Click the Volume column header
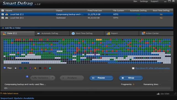Image resolution: width=177 pixels, height=100 pixels. pyautogui.click(x=9, y=11)
